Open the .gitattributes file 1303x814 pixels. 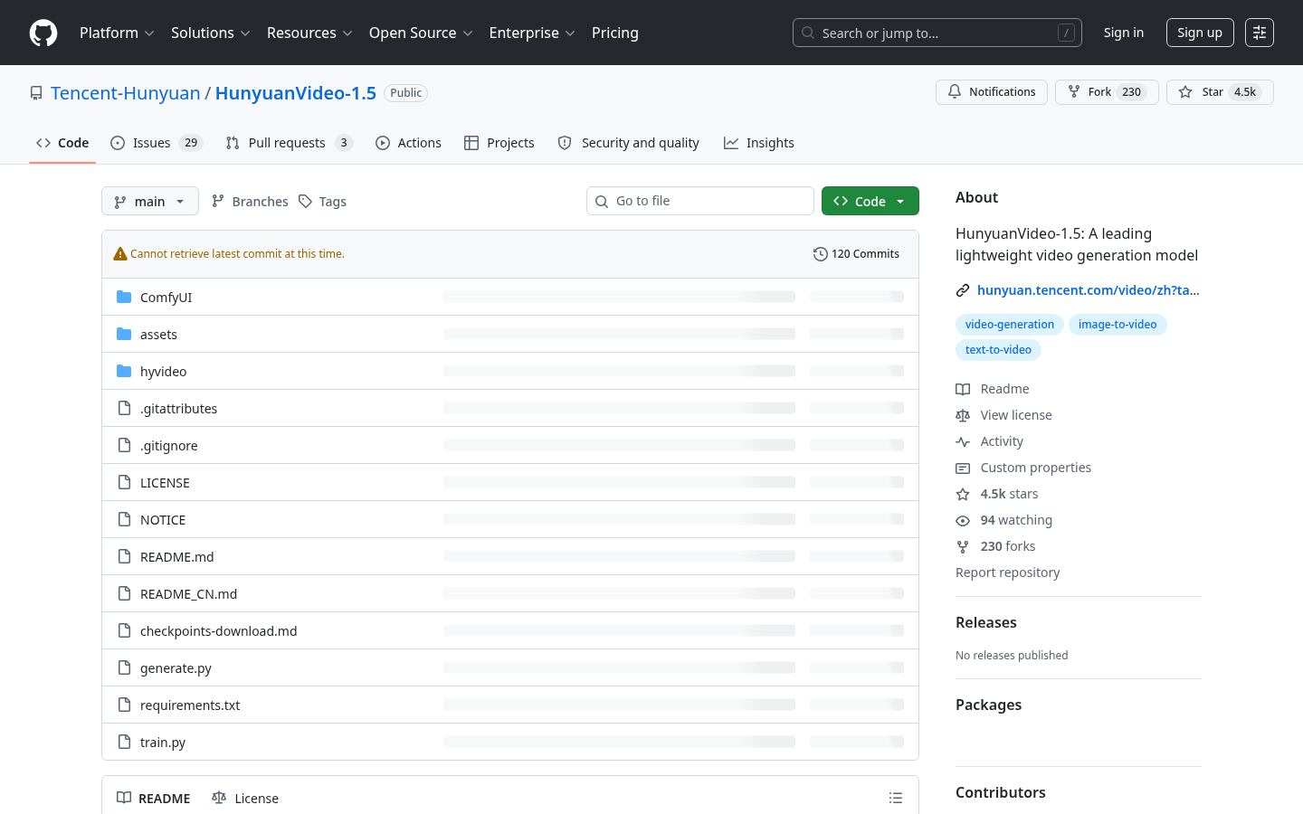click(178, 409)
